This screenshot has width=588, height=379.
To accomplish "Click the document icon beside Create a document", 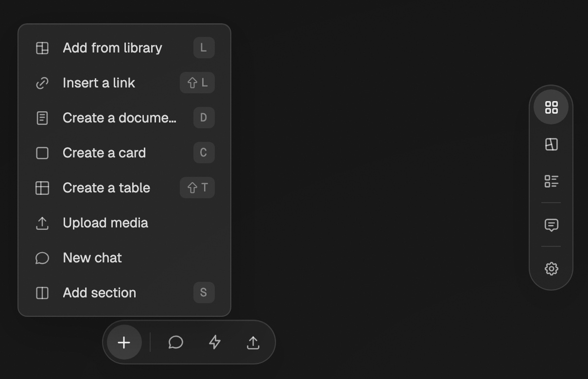I will click(x=42, y=118).
